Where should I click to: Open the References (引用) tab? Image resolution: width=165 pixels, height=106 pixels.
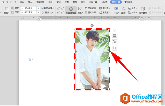tap(50, 2)
